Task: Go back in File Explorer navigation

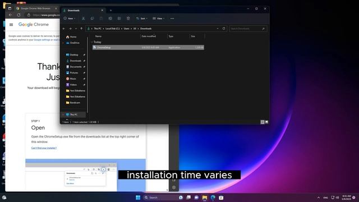Action: click(x=64, y=29)
